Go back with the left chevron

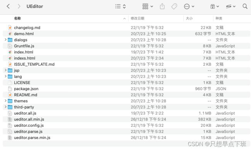click(x=8, y=7)
